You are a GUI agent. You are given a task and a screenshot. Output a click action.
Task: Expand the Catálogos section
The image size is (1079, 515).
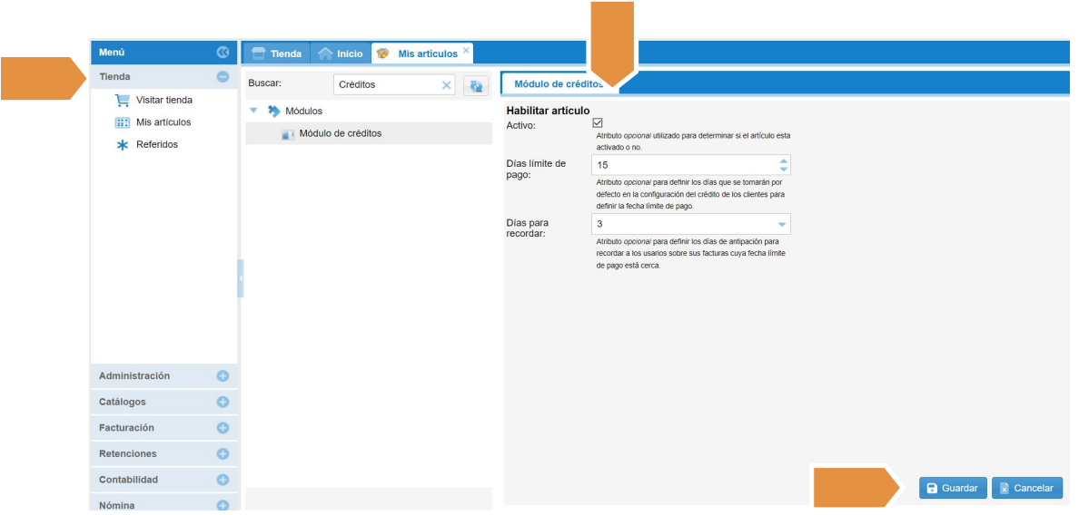coord(223,402)
